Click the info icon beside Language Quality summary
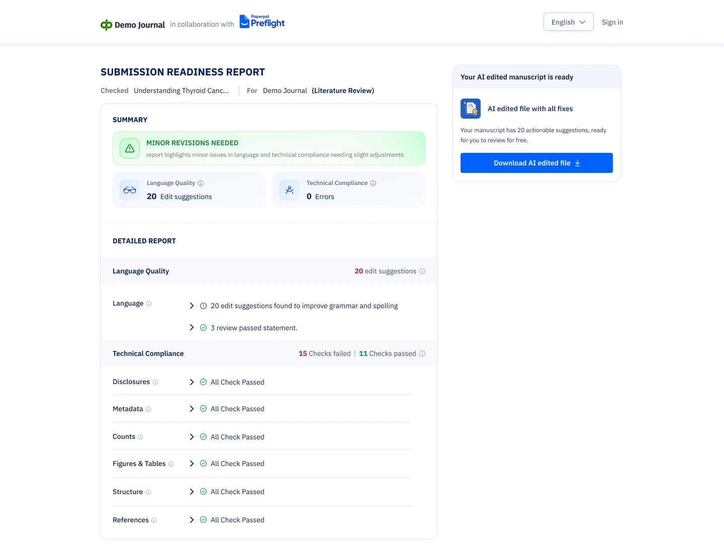The image size is (724, 555). 201,183
